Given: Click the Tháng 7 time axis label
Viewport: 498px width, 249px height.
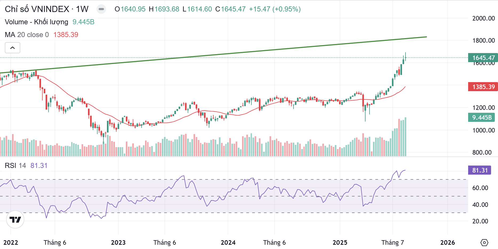Looking at the screenshot, I should point(392,243).
